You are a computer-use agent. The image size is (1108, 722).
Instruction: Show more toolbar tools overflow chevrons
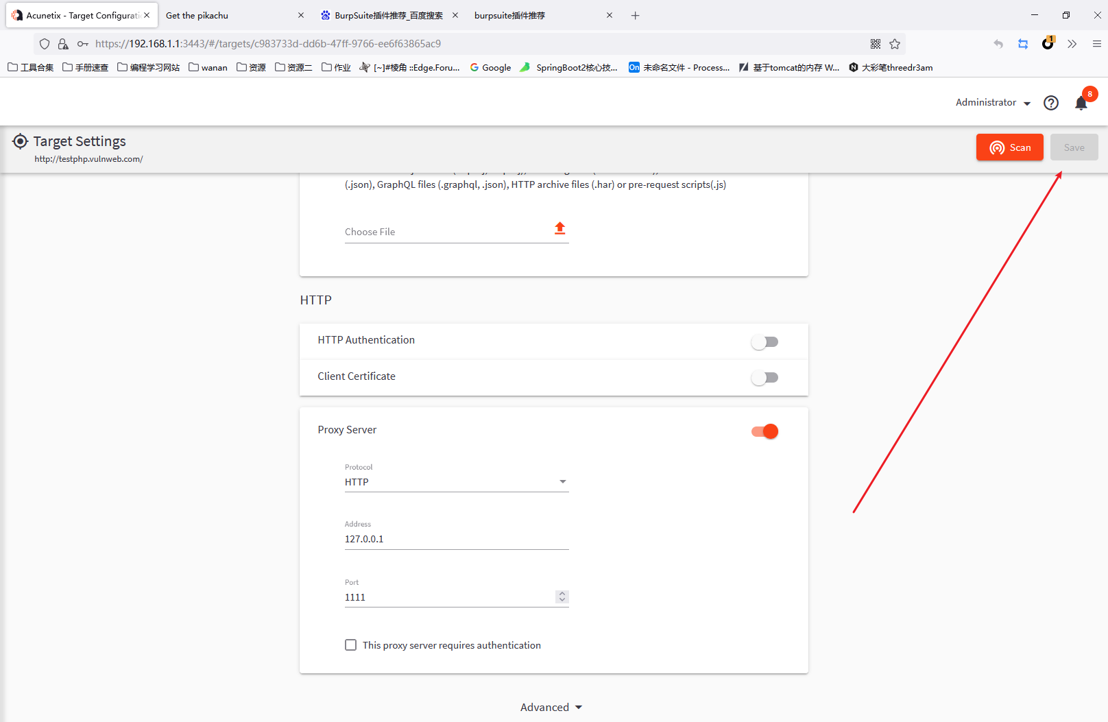(x=1072, y=44)
